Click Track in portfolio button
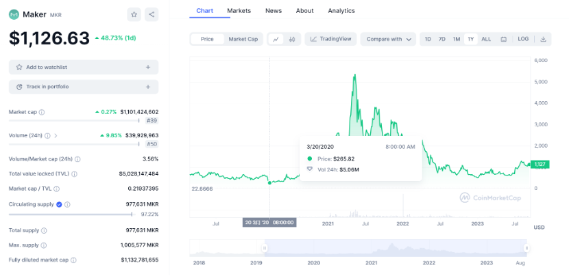 pyautogui.click(x=84, y=87)
